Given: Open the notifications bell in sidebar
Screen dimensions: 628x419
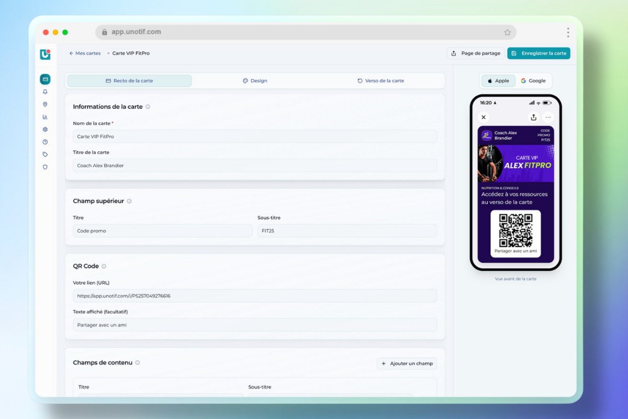Looking at the screenshot, I should (45, 92).
